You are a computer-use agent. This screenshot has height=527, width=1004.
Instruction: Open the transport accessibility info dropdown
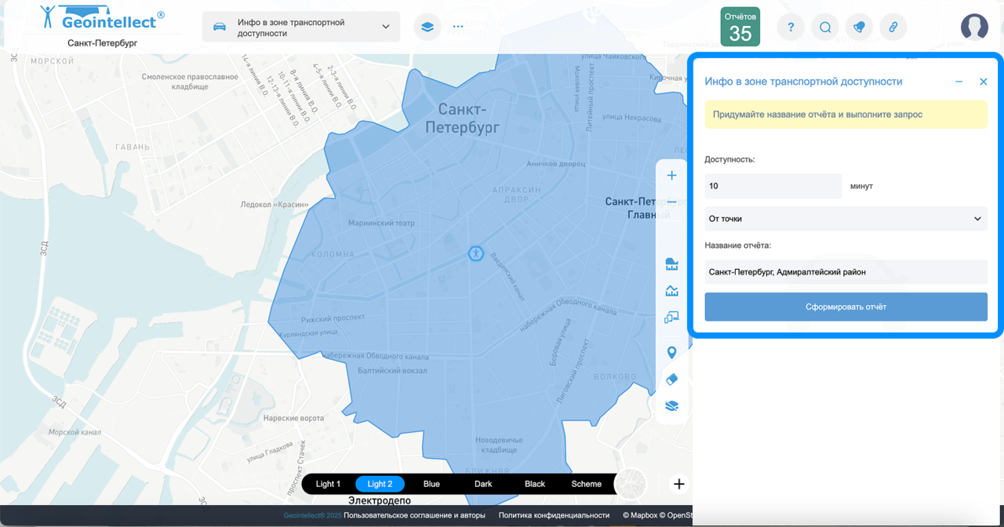(301, 27)
